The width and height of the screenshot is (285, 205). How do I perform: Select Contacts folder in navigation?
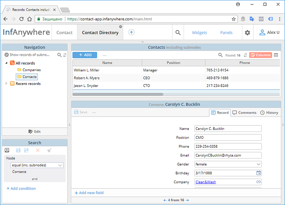(x=27, y=77)
